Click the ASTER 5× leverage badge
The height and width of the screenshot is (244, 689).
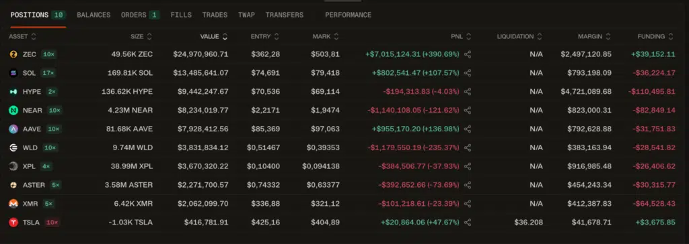point(55,185)
